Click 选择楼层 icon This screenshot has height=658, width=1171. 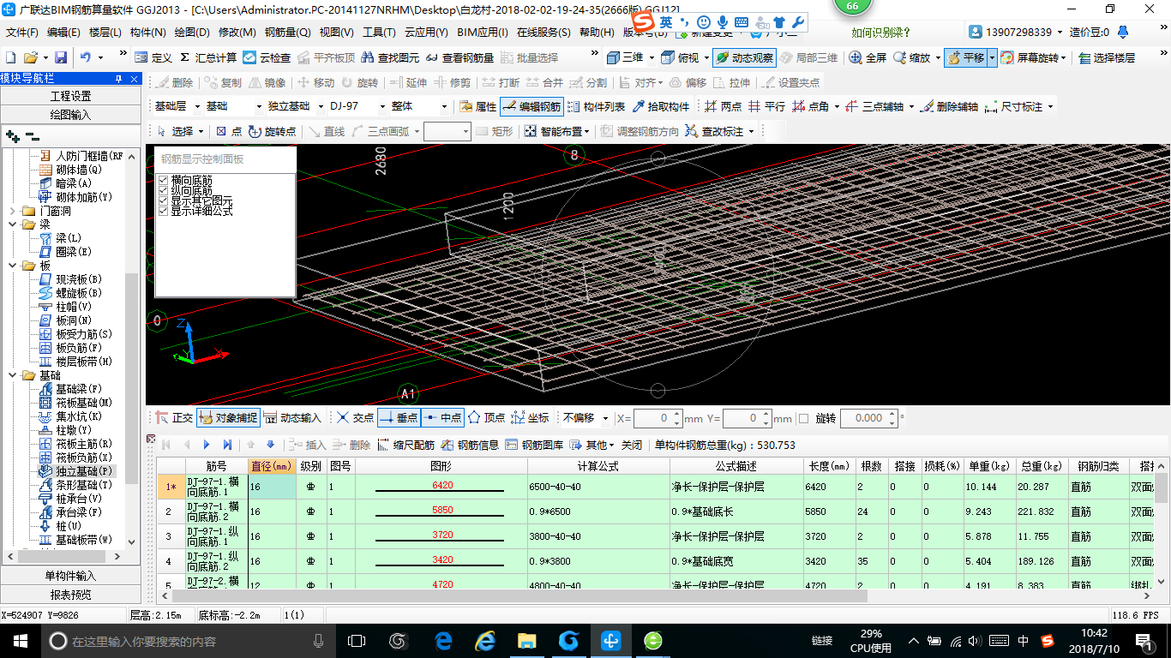coord(1084,57)
